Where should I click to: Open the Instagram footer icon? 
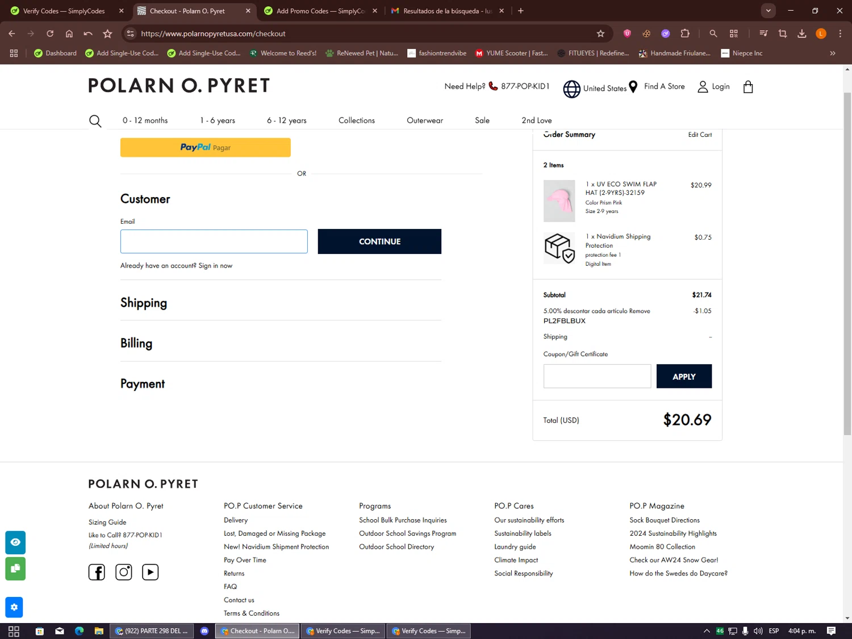(x=124, y=572)
